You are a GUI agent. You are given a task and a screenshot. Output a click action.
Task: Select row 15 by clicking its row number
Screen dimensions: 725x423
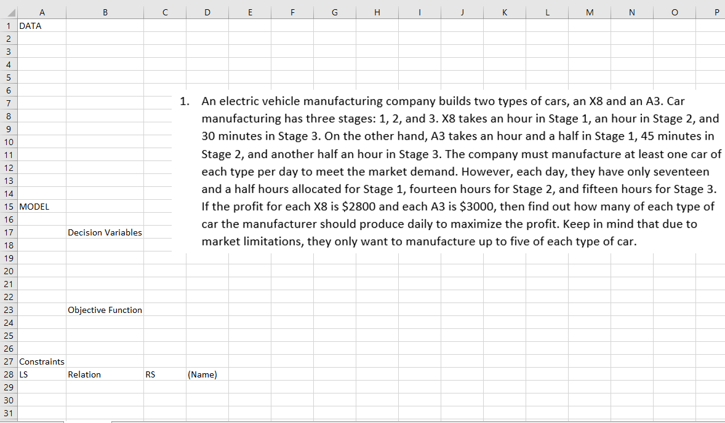(7, 207)
